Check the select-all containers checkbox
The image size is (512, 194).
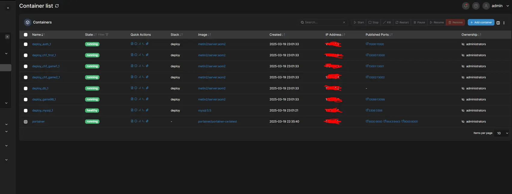click(x=26, y=35)
